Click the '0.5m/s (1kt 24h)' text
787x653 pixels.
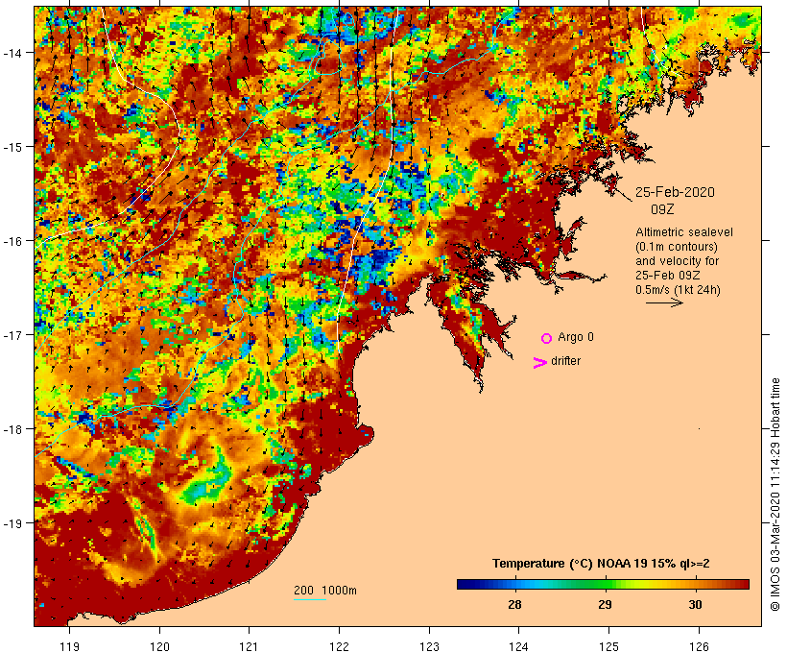pos(678,290)
